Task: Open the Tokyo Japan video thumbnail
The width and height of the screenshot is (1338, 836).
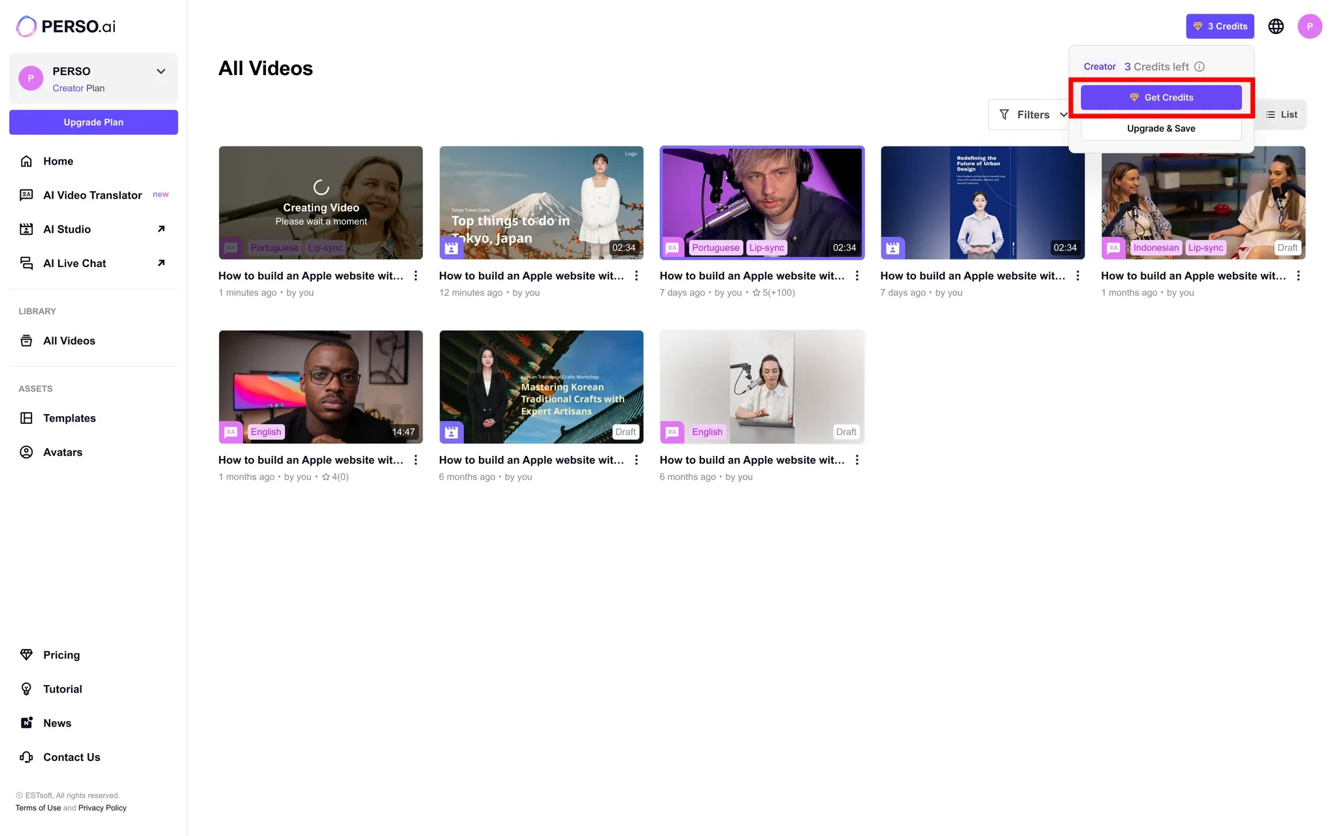Action: (541, 202)
